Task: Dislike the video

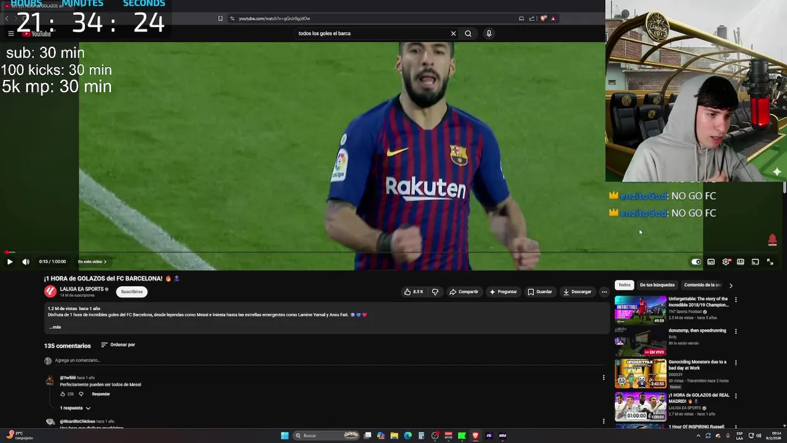Action: [435, 292]
